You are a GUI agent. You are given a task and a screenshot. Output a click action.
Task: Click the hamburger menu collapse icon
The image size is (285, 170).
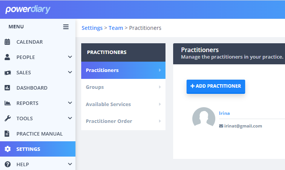point(66,27)
